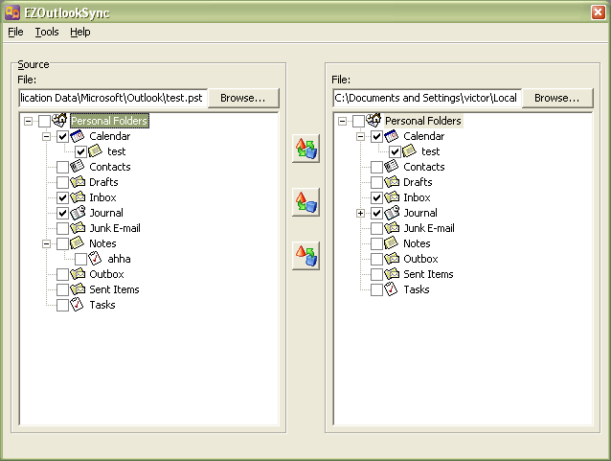Check the source Contacts checkbox
This screenshot has width=611, height=461.
63,167
